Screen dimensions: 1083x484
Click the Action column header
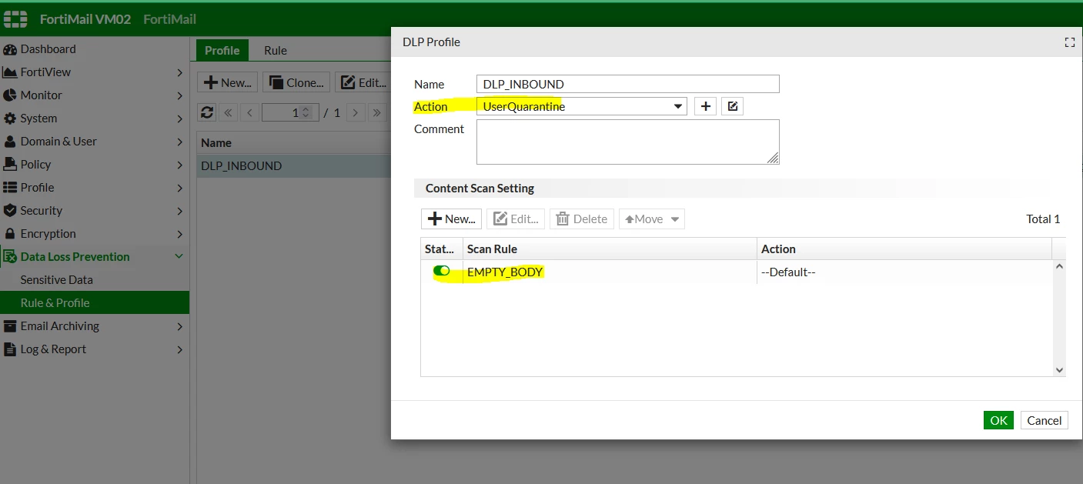click(904, 249)
